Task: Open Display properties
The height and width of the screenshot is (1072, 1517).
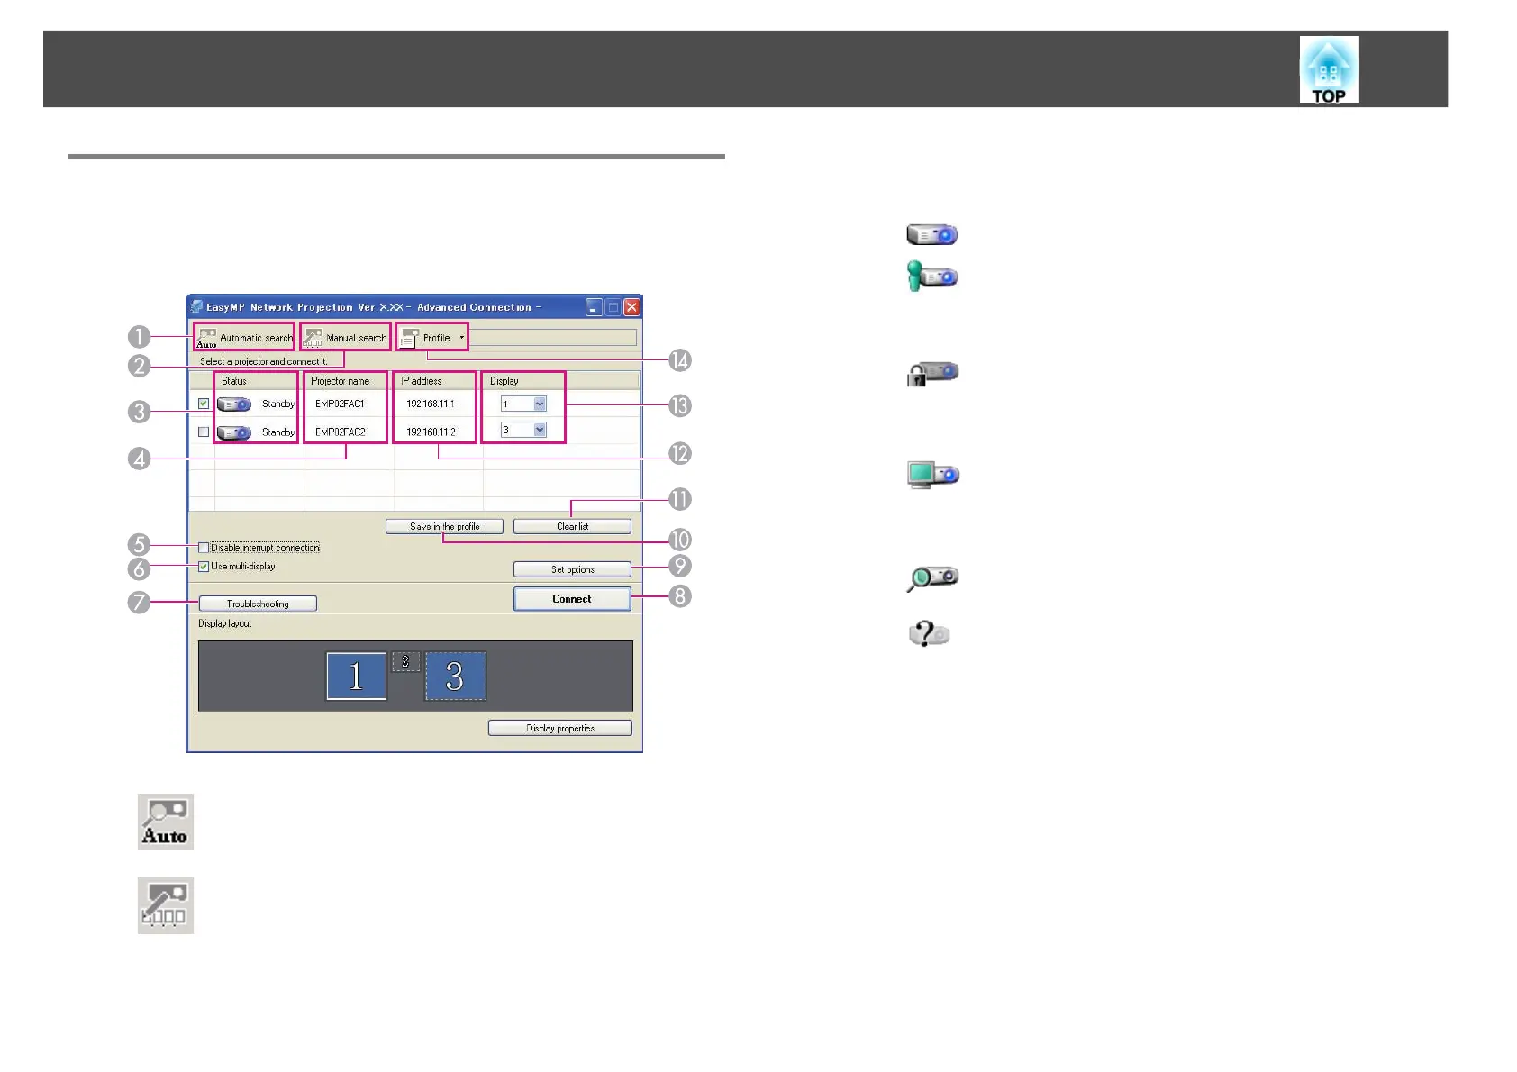Action: tap(560, 728)
